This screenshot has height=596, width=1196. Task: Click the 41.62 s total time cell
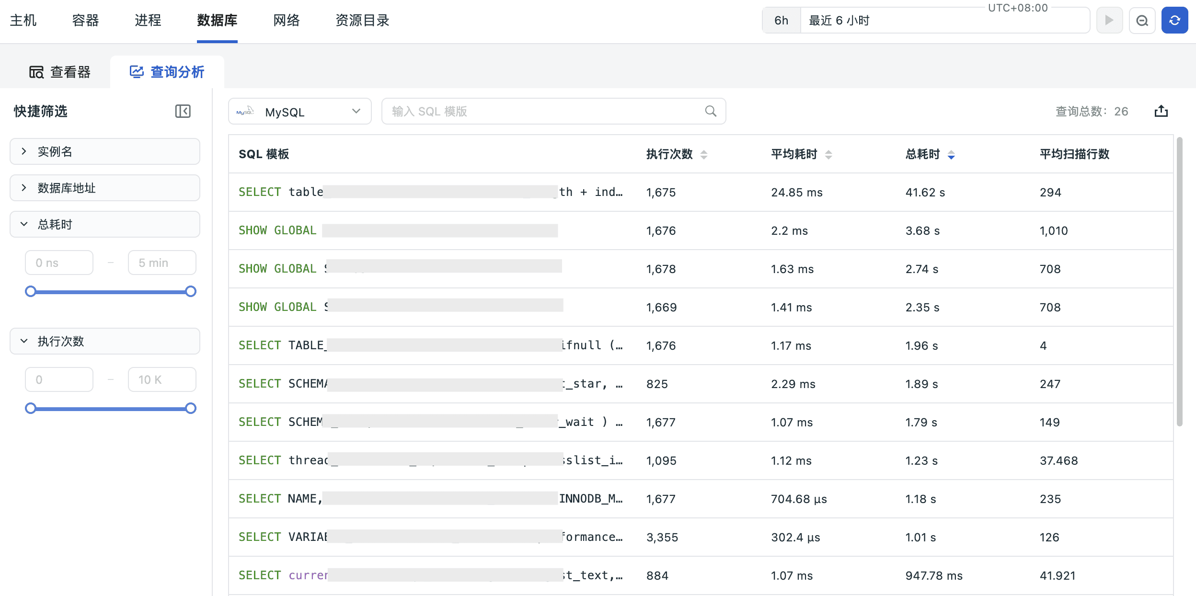point(925,193)
